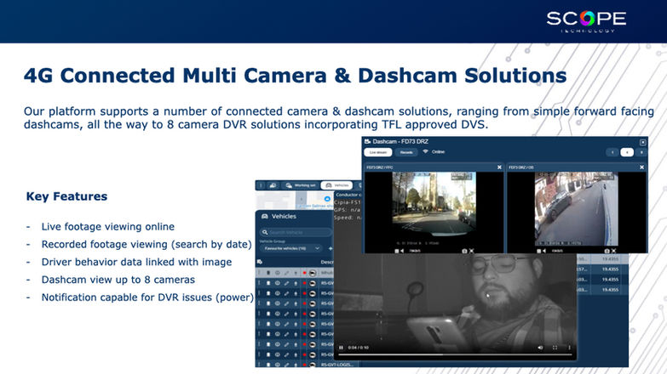The image size is (667, 374).
Task: Click the RS-GVT-LOGIS vehicle row description
Action: tap(336, 365)
